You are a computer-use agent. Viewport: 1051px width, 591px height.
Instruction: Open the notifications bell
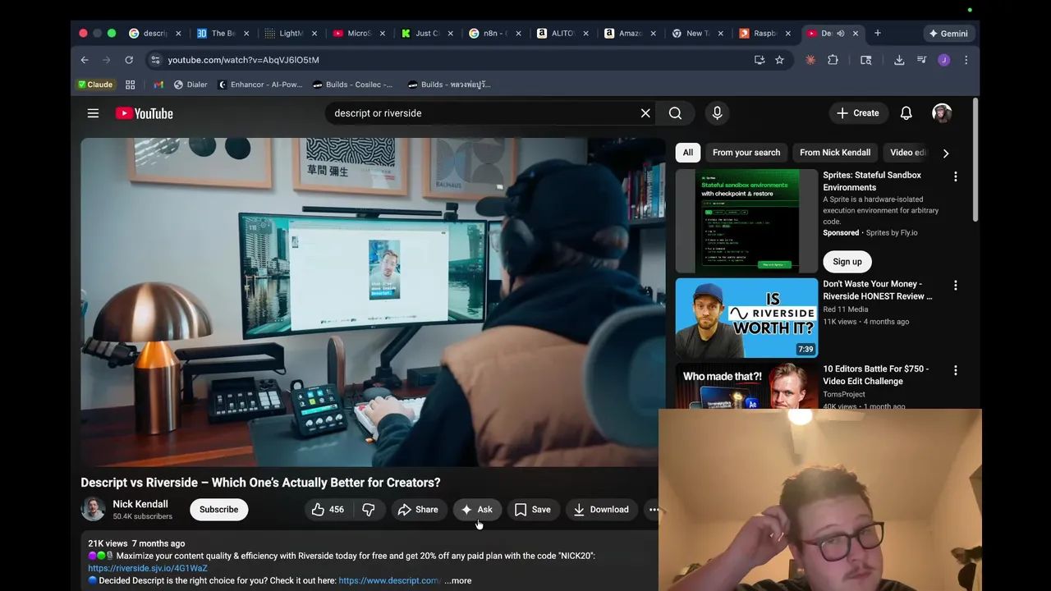tap(906, 113)
